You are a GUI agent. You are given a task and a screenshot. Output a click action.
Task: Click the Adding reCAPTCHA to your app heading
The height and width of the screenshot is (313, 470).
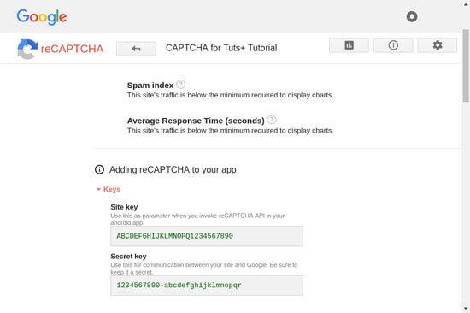click(173, 170)
